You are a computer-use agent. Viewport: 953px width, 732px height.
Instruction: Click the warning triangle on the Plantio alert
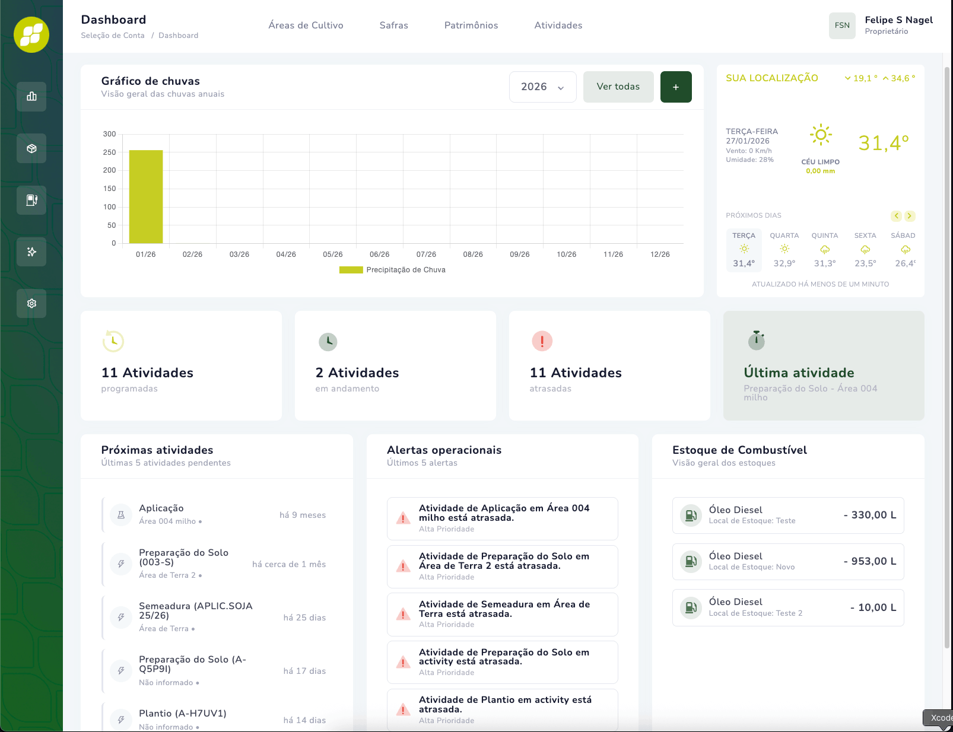[403, 709]
